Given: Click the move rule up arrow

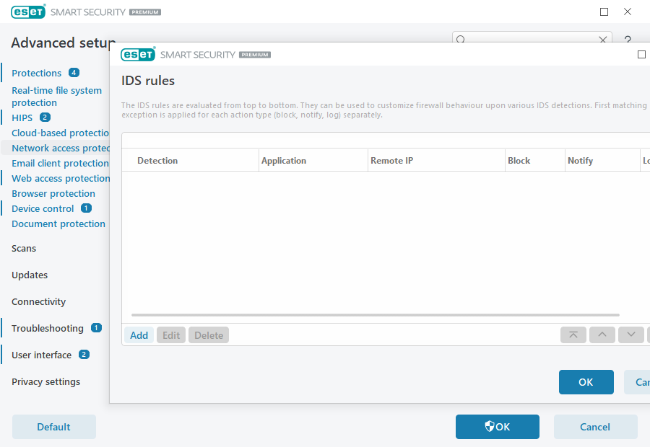Looking at the screenshot, I should (x=602, y=335).
